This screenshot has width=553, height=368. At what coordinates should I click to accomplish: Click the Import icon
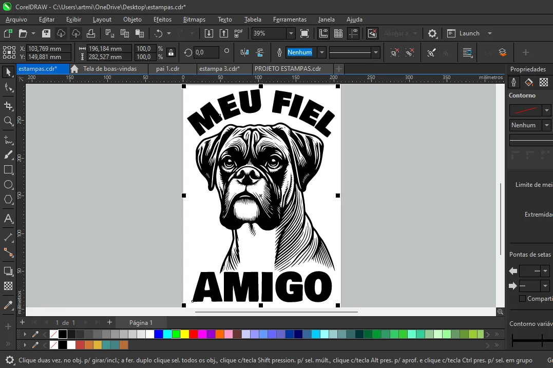pos(209,33)
